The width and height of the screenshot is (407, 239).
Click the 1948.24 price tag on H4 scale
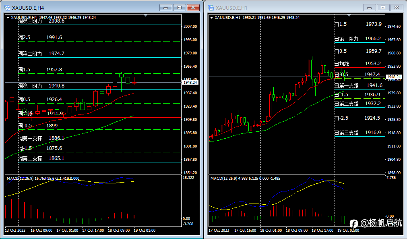[x=190, y=83]
